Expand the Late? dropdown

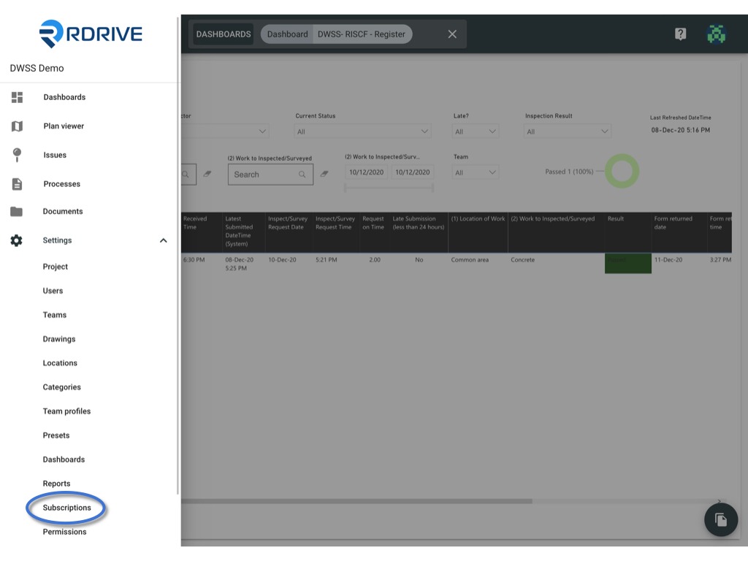click(x=475, y=131)
